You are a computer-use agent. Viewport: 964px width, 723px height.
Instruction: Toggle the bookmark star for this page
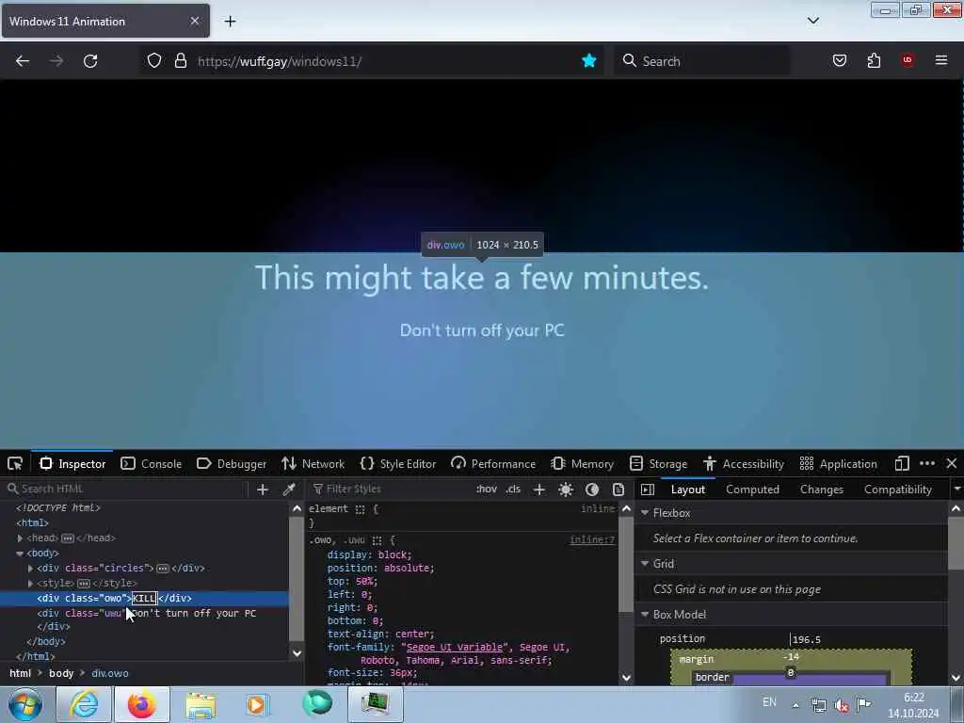point(589,60)
